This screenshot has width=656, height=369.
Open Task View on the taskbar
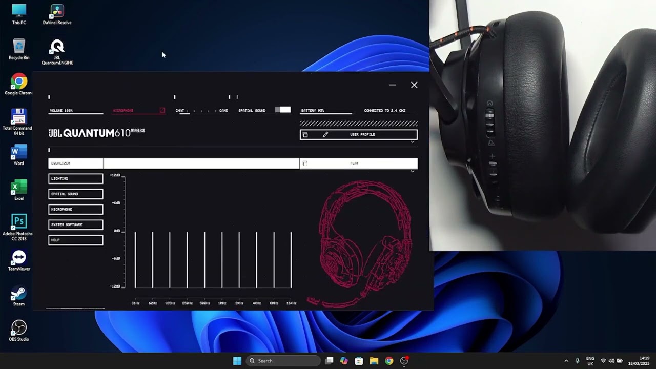tap(330, 361)
